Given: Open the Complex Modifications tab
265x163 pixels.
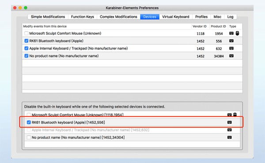Looking at the screenshot, I should [x=118, y=17].
